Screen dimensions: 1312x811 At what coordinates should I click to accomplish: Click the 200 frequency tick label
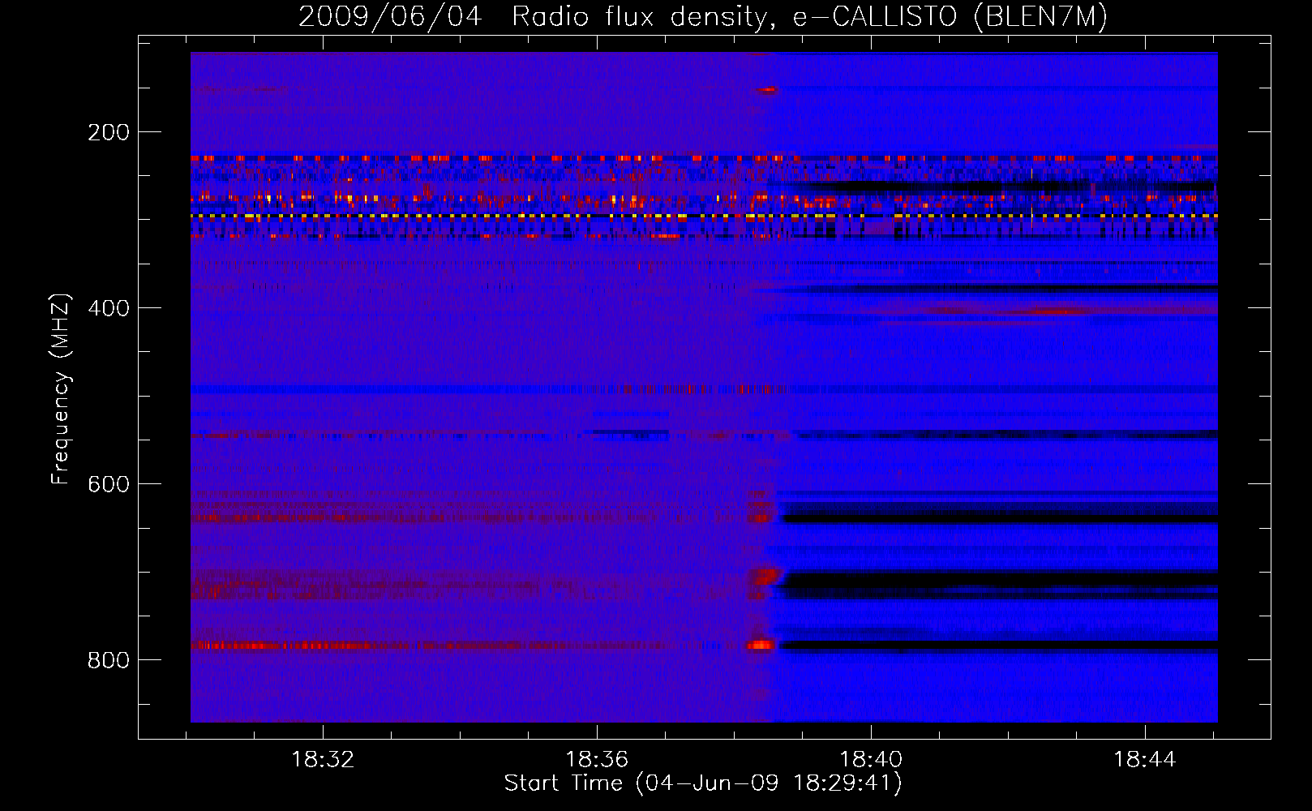[109, 132]
